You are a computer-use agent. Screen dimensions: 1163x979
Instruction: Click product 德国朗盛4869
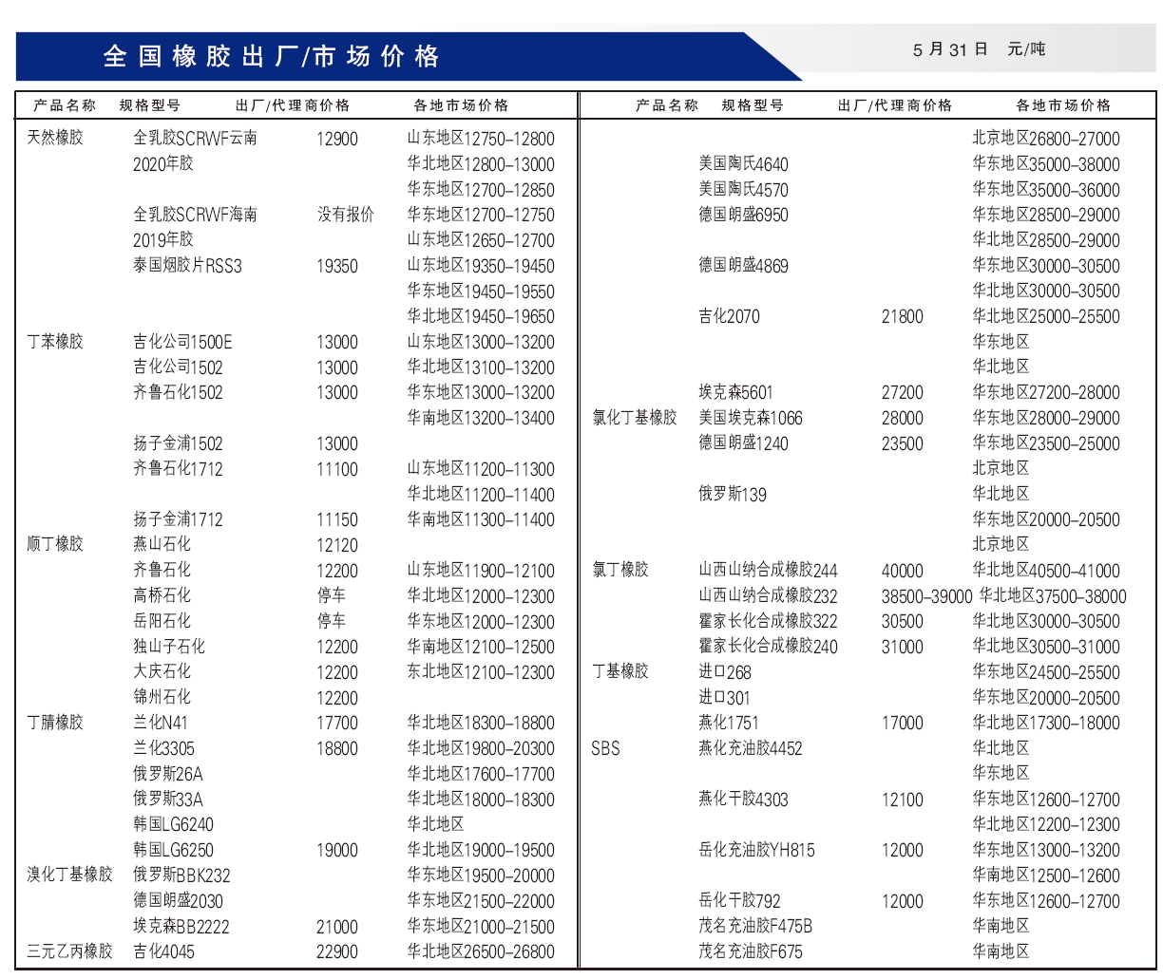[743, 266]
